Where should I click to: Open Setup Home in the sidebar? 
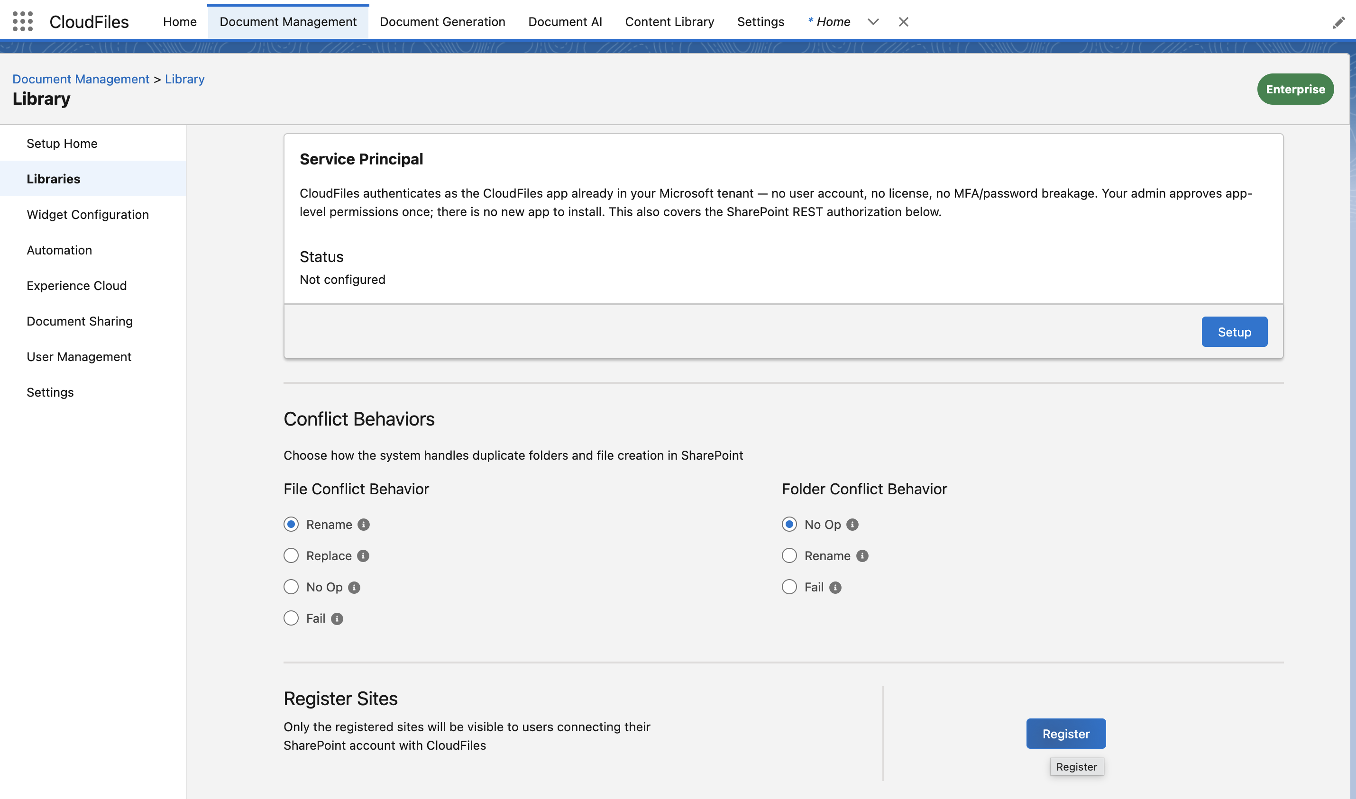(x=93, y=143)
